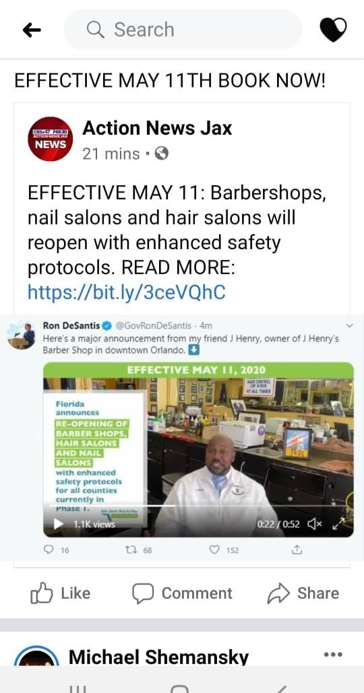
Task: Open more options on Michael Shemansky's post
Action: point(333,655)
